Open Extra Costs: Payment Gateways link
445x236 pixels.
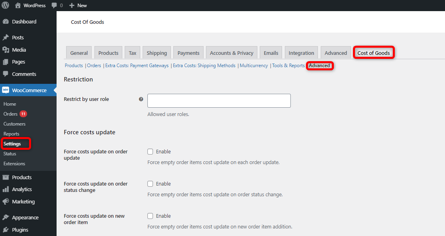click(137, 66)
